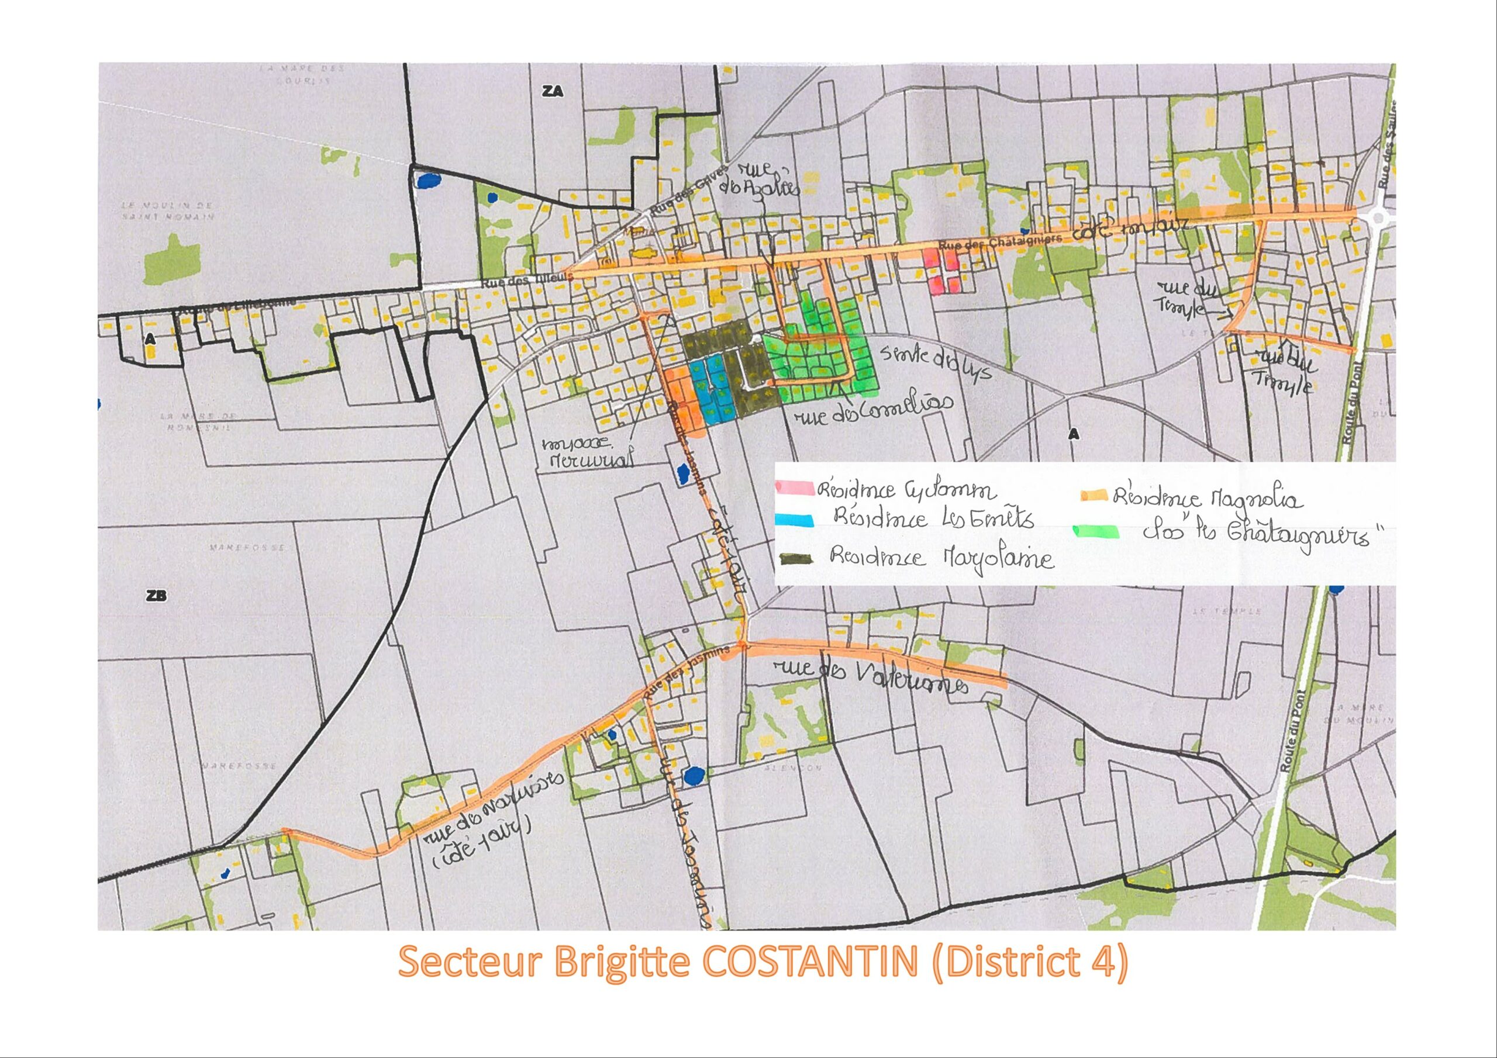The height and width of the screenshot is (1058, 1497).
Task: Click the printed Rue des Tilleuls label
Action: pyautogui.click(x=526, y=282)
